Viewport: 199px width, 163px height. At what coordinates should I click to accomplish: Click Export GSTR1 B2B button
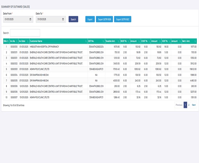tap(104, 19)
